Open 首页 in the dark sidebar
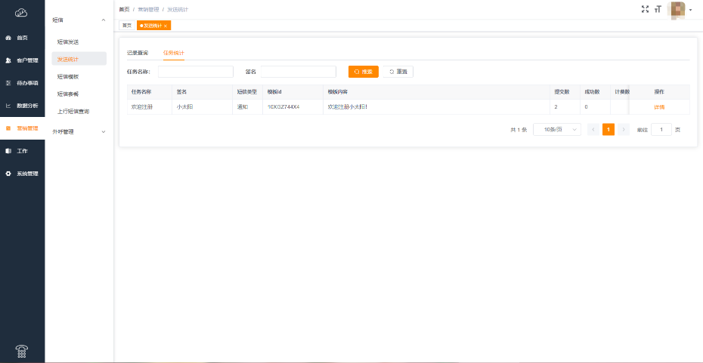This screenshot has height=363, width=703. 22,37
